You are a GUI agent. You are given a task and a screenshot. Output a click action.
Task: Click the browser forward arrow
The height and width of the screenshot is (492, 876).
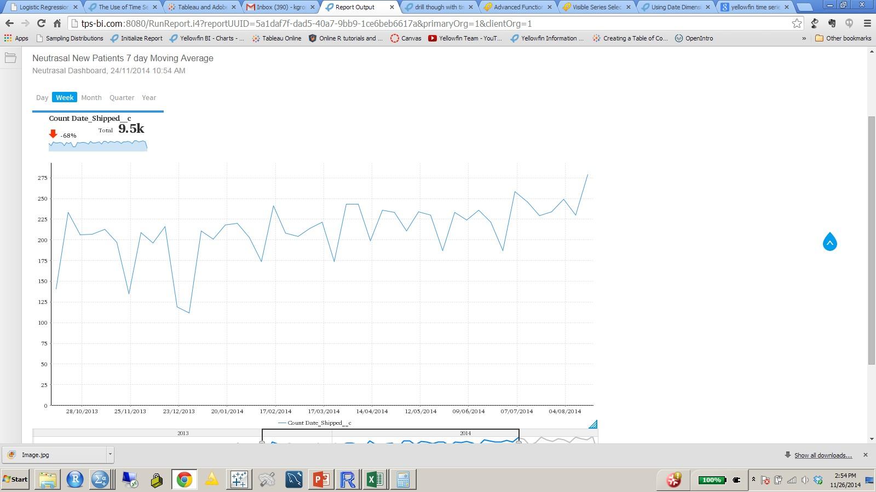point(25,24)
